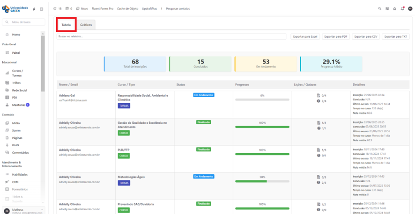Click Exportar para Excel button
415x214 pixels.
tap(305, 36)
